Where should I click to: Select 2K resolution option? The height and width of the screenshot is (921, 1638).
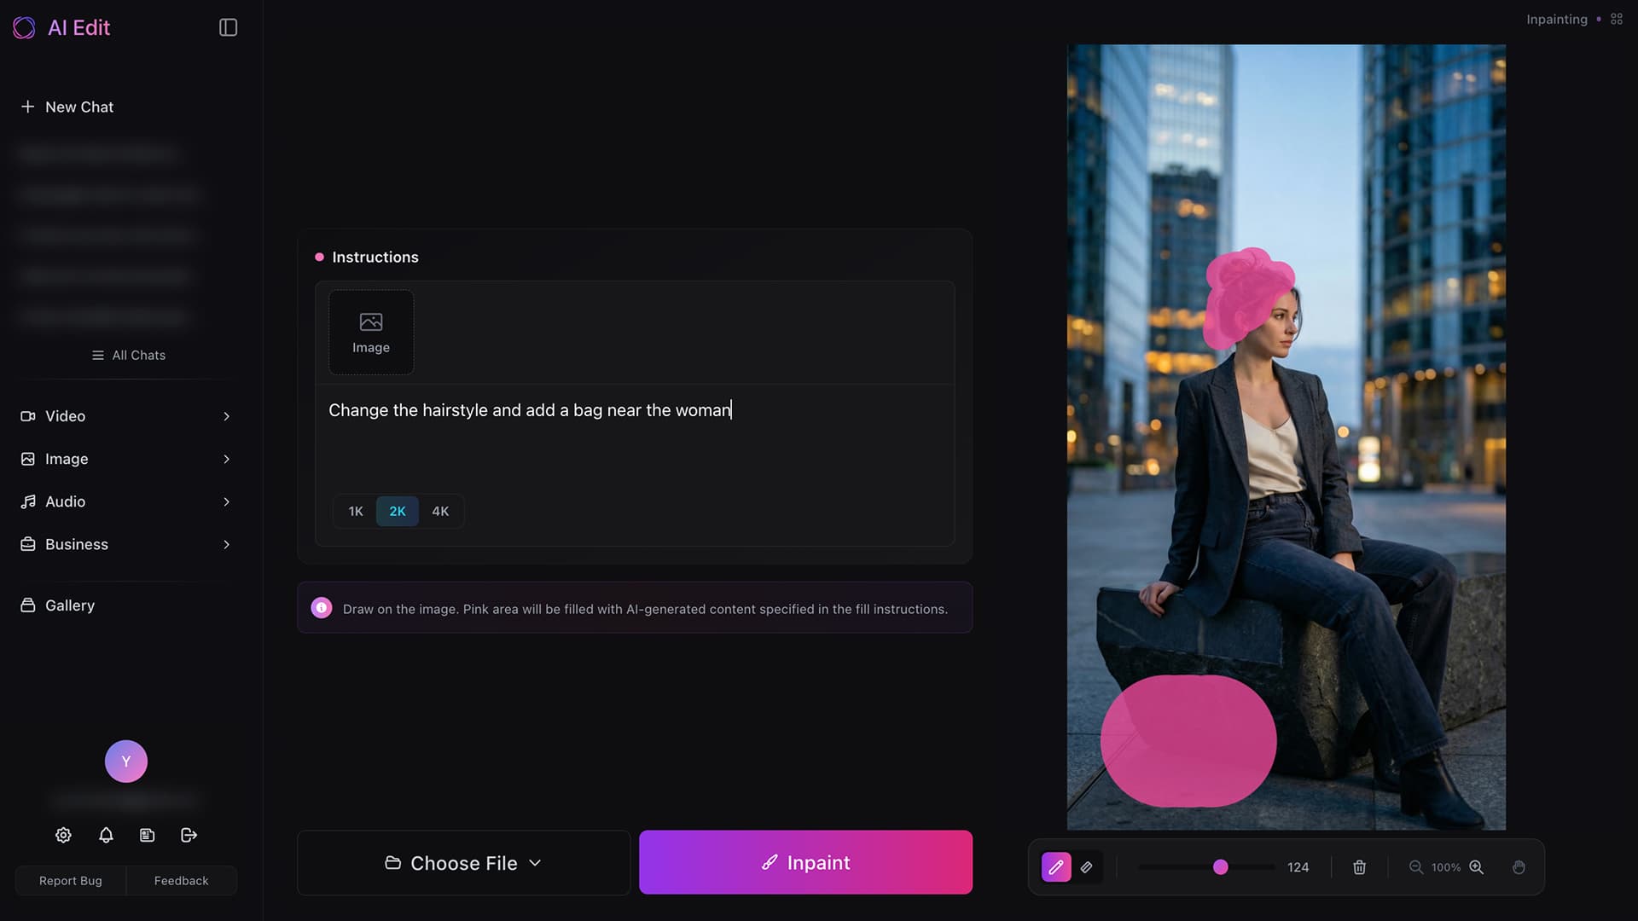[x=398, y=511]
